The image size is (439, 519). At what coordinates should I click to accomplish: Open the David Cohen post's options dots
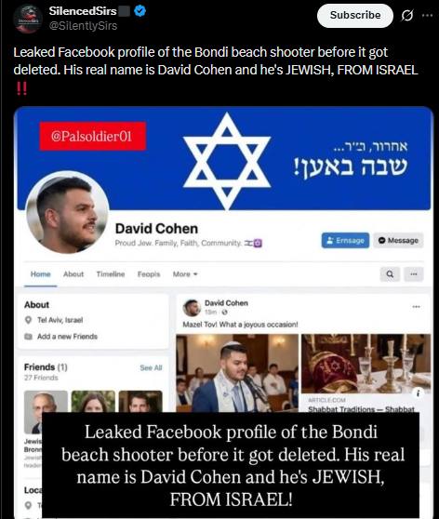click(x=416, y=307)
